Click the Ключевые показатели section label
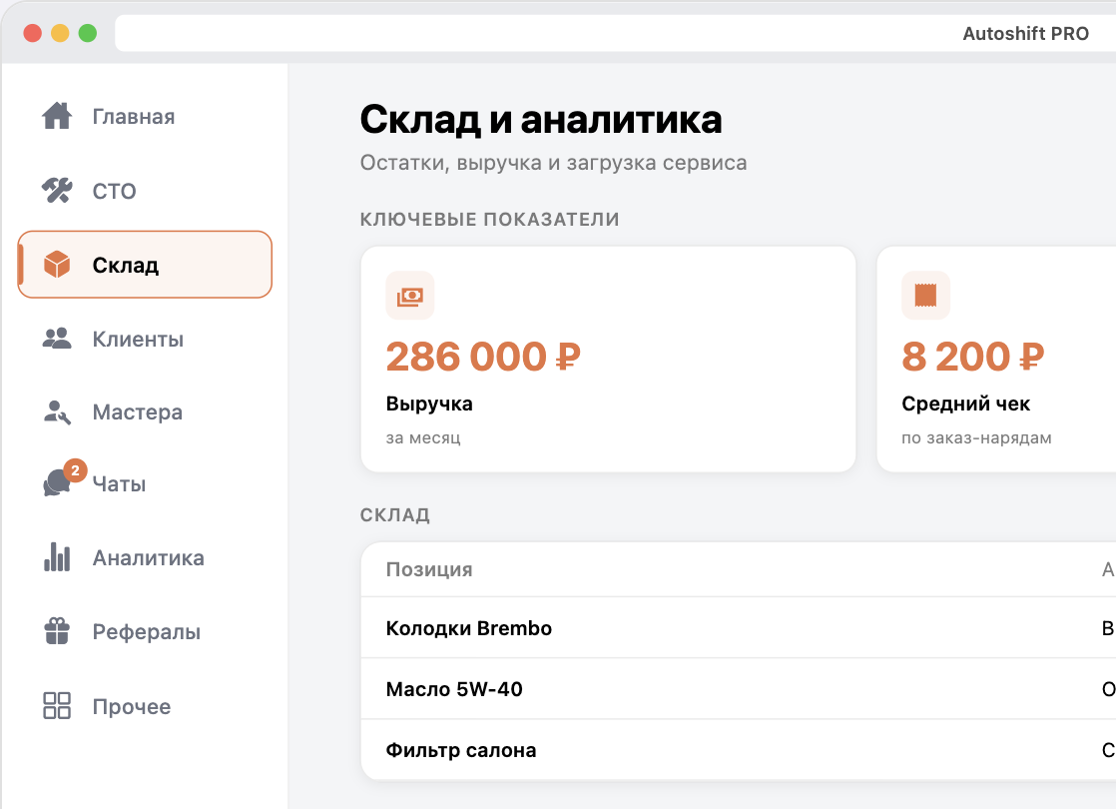This screenshot has width=1116, height=809. pyautogui.click(x=490, y=220)
